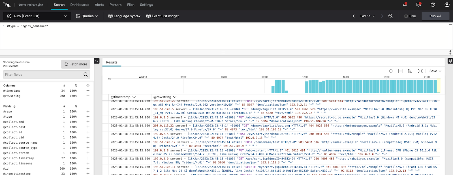
Task: Click the @collect.timezone field
Action: pos(18,163)
